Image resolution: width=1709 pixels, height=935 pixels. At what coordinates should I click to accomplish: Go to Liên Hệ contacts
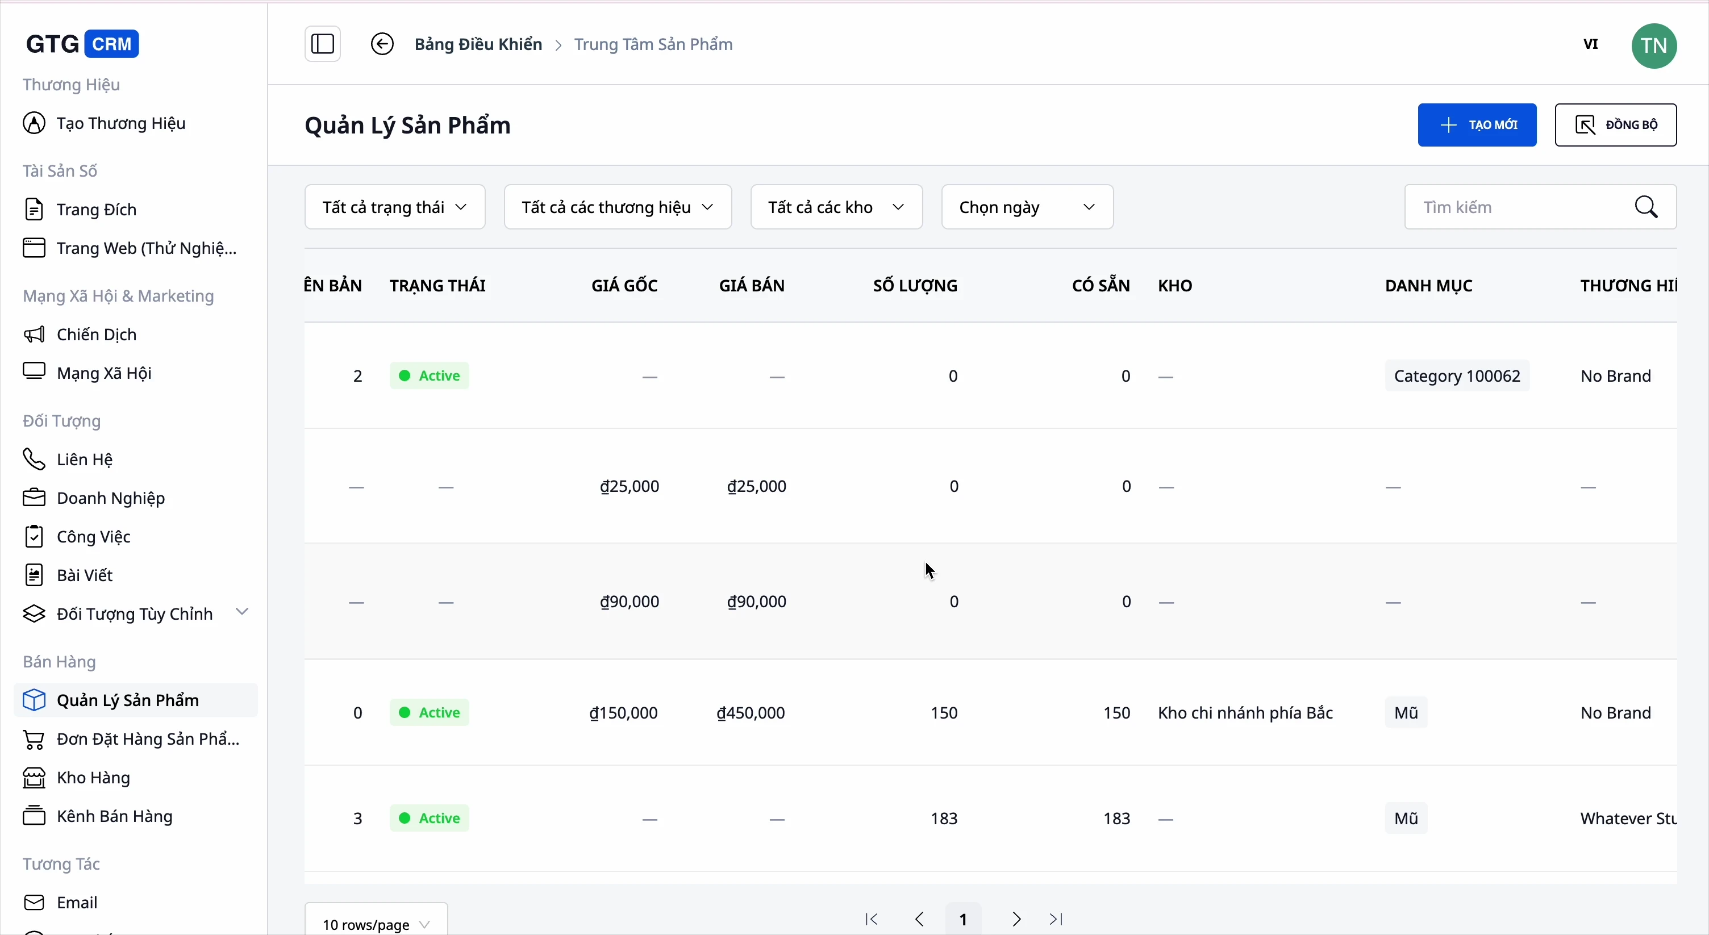84,460
